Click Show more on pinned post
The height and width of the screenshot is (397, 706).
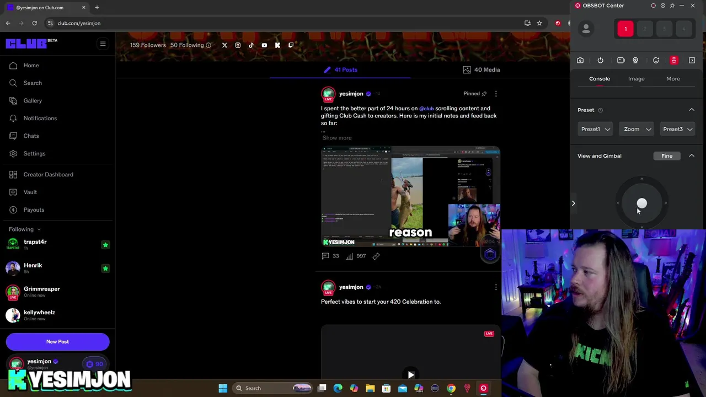coord(337,138)
